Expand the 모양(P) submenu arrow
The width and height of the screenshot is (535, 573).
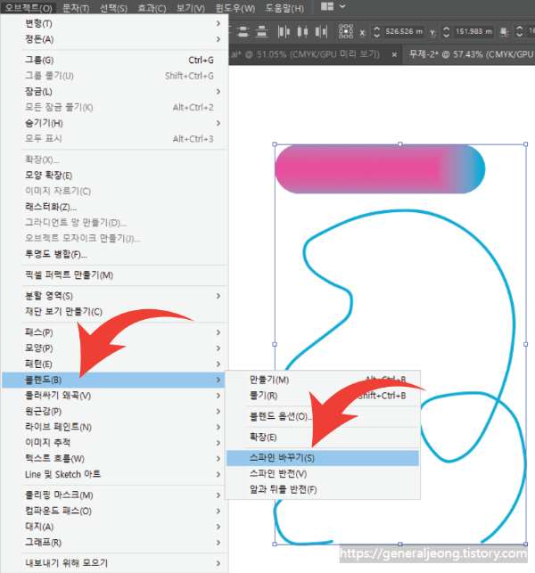(218, 348)
